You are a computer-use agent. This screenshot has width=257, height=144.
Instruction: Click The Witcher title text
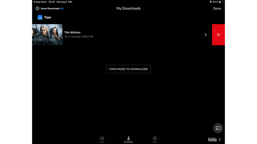(72, 32)
